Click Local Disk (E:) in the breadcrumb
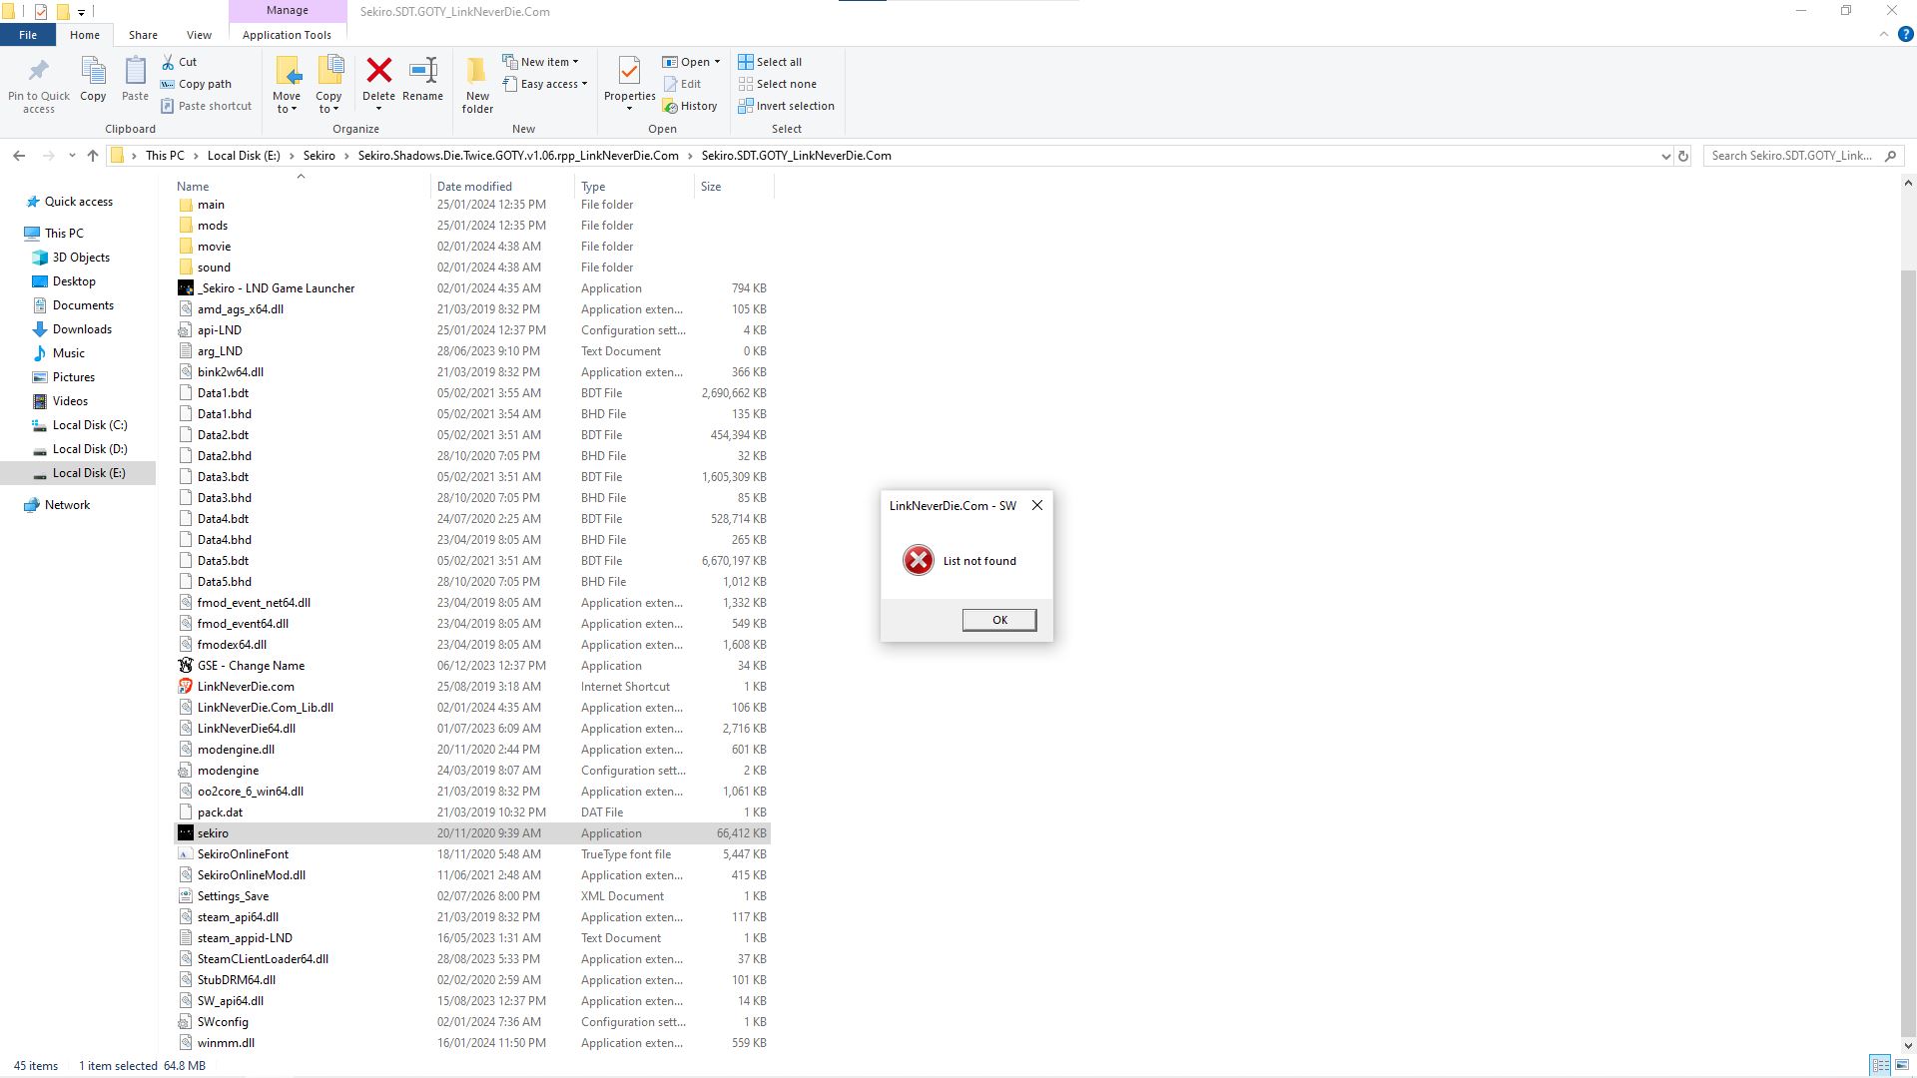 244,156
